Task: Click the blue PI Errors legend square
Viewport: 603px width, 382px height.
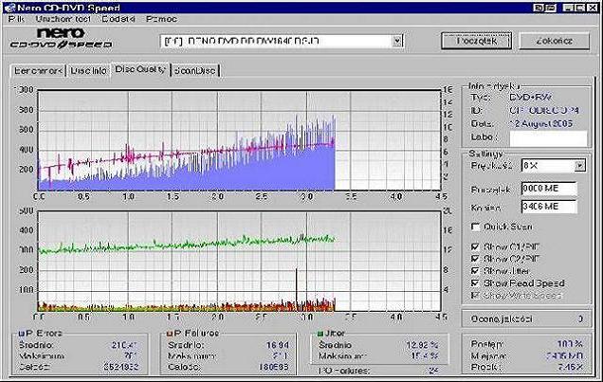Action: pos(22,334)
